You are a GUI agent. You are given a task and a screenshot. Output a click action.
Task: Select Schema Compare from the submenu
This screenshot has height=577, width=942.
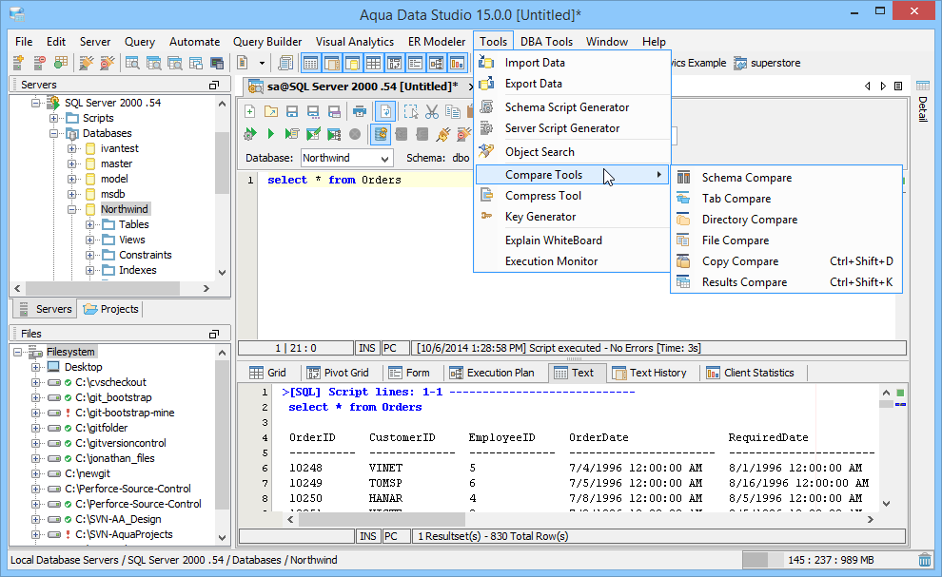coord(746,178)
